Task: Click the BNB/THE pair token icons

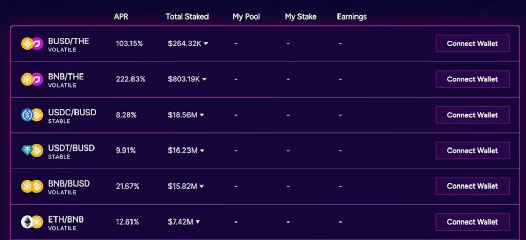Action: [32, 79]
